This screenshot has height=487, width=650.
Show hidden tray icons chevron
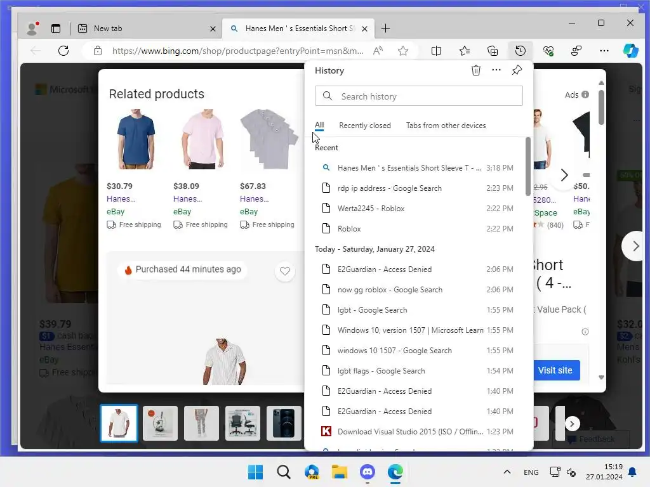coord(507,472)
